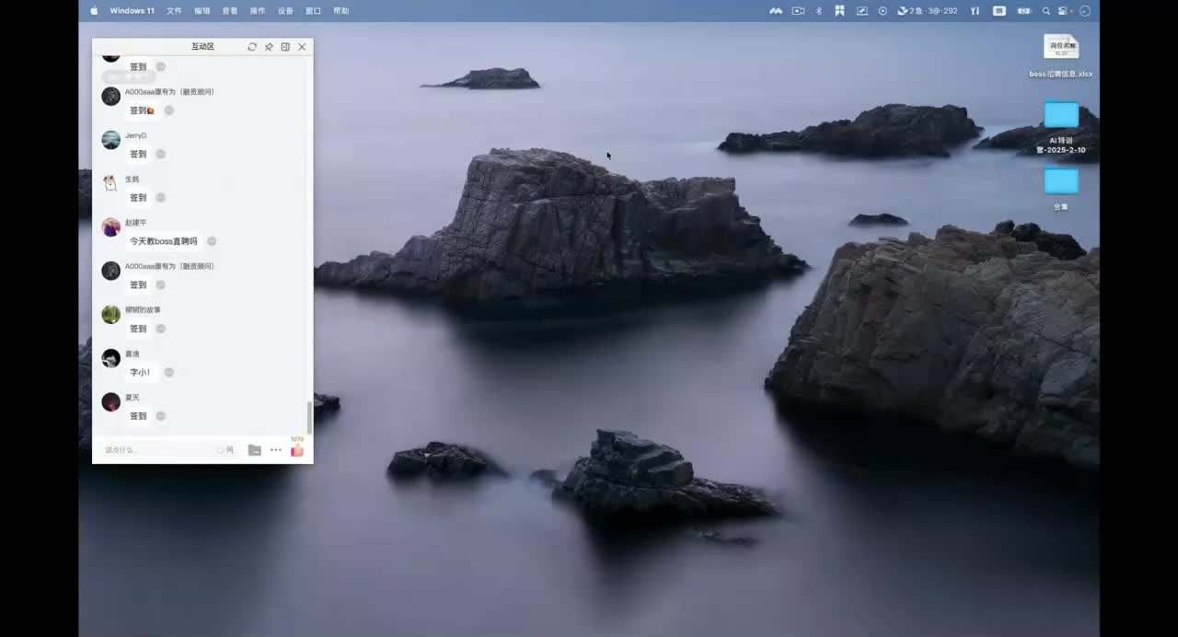Open the Windows 11 app menu
The image size is (1178, 637).
click(x=133, y=11)
